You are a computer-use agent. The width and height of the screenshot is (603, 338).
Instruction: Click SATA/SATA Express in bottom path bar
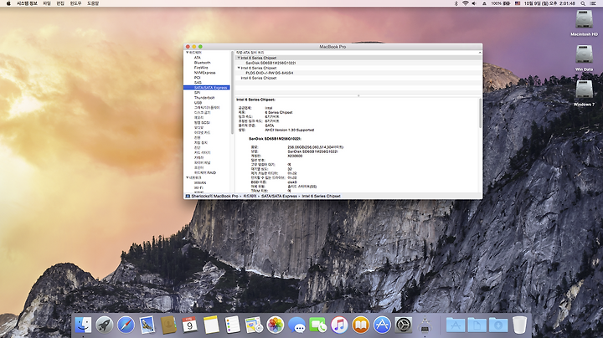click(x=279, y=196)
